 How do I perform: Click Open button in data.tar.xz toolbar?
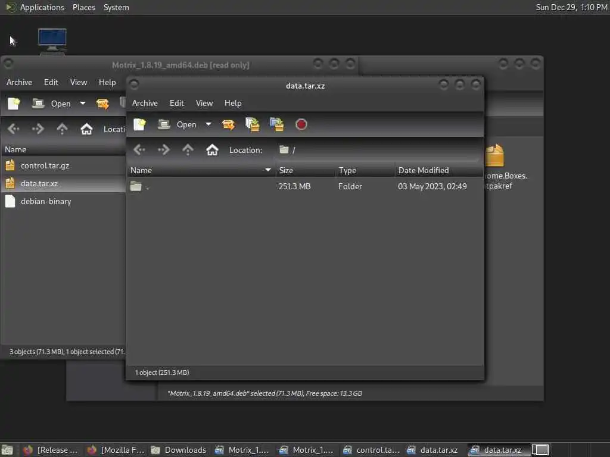click(x=177, y=124)
